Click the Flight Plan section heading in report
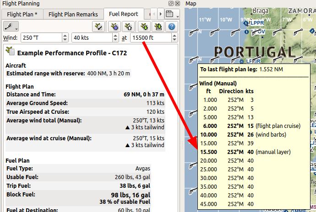 point(20,86)
